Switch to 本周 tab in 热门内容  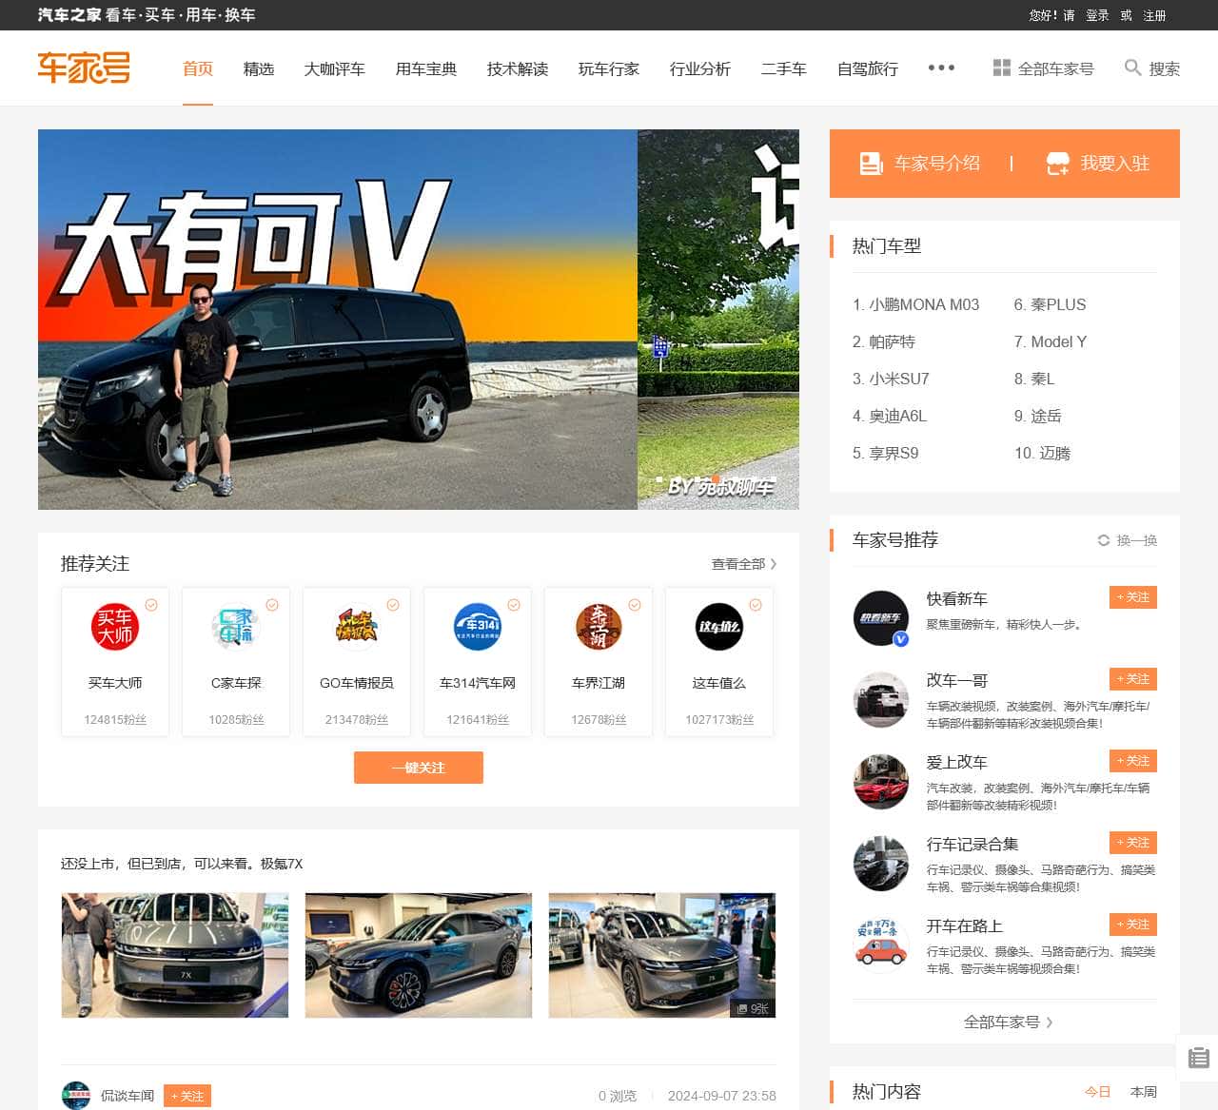pyautogui.click(x=1144, y=1093)
